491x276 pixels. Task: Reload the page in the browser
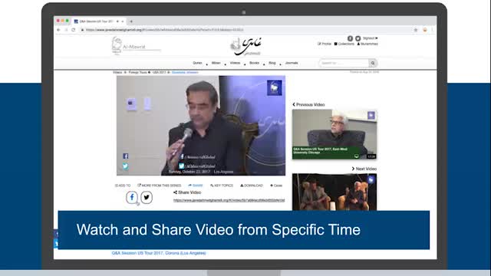tap(74, 30)
